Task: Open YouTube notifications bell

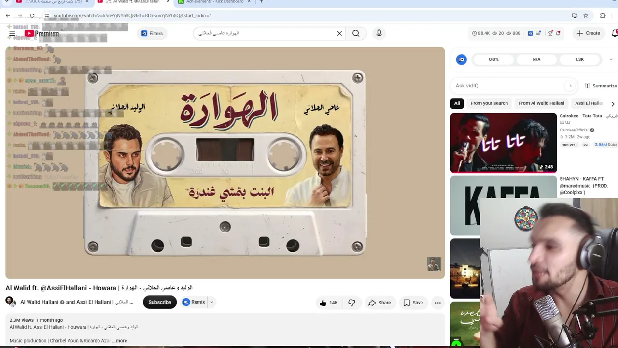Action: pyautogui.click(x=615, y=33)
